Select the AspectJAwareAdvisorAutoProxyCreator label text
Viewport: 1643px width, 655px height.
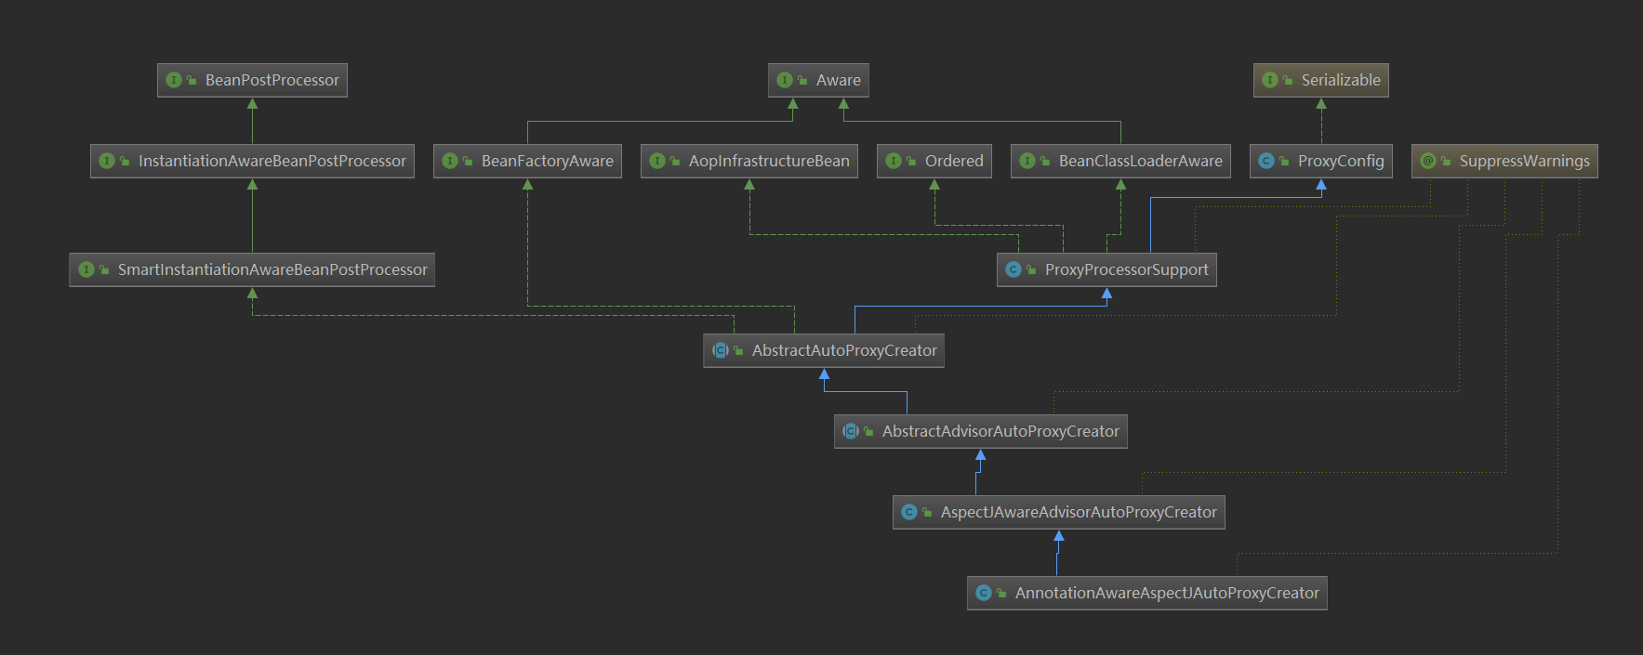coord(1079,513)
